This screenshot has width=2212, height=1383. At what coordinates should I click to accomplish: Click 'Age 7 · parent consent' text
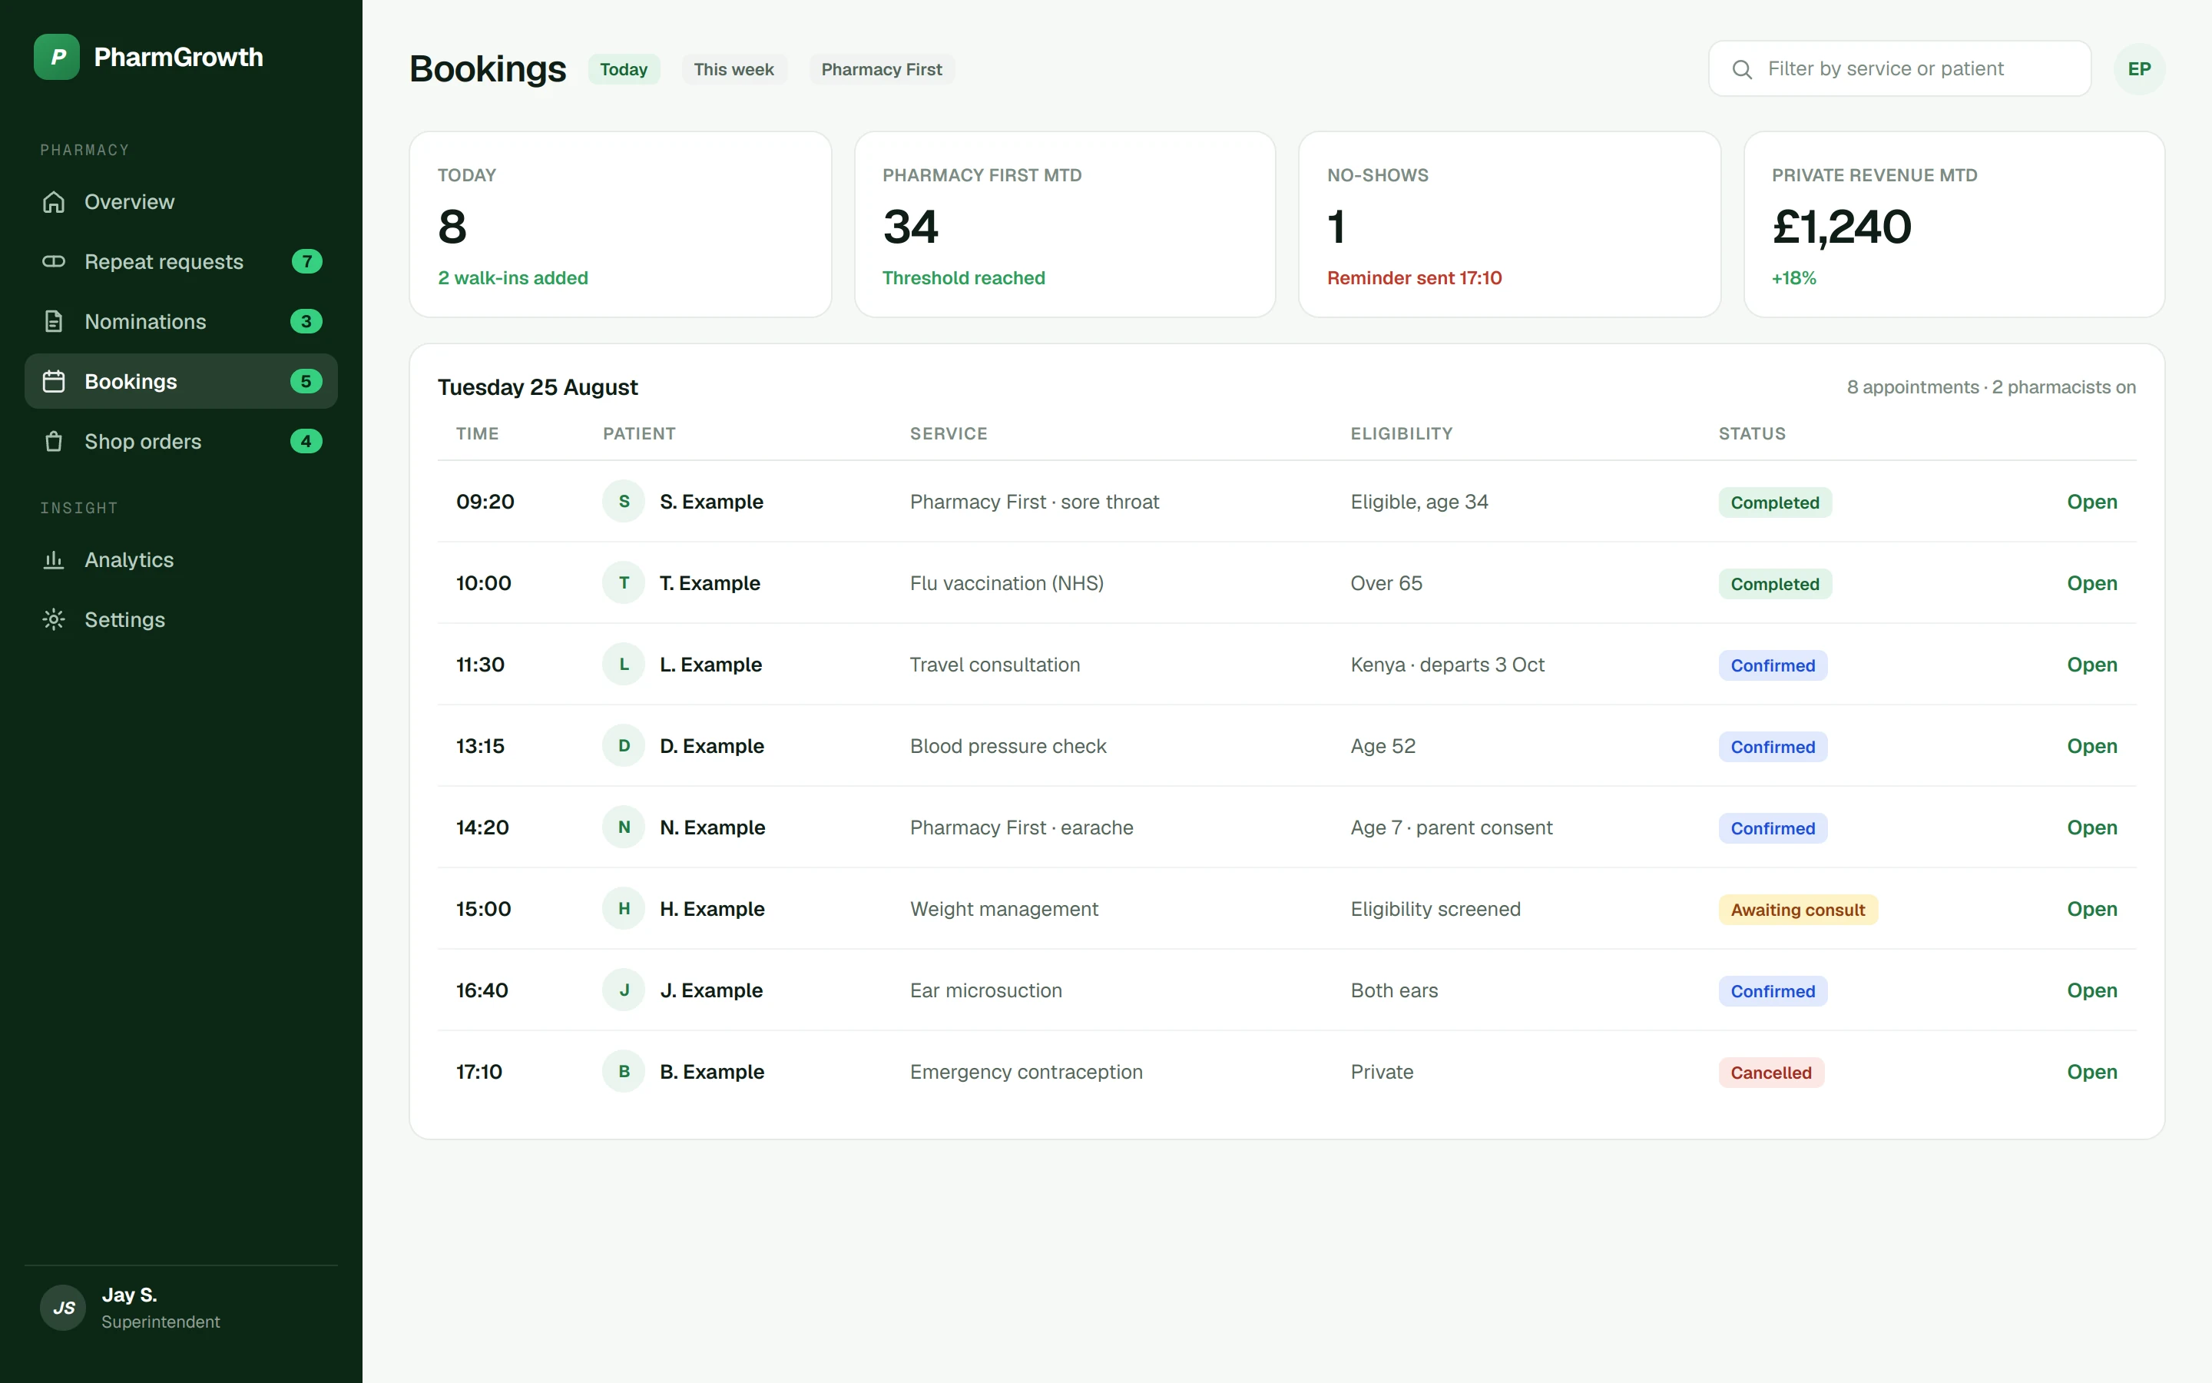coord(1452,827)
